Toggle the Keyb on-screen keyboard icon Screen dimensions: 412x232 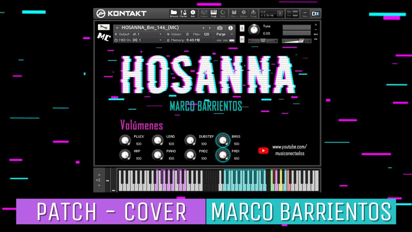(213, 14)
